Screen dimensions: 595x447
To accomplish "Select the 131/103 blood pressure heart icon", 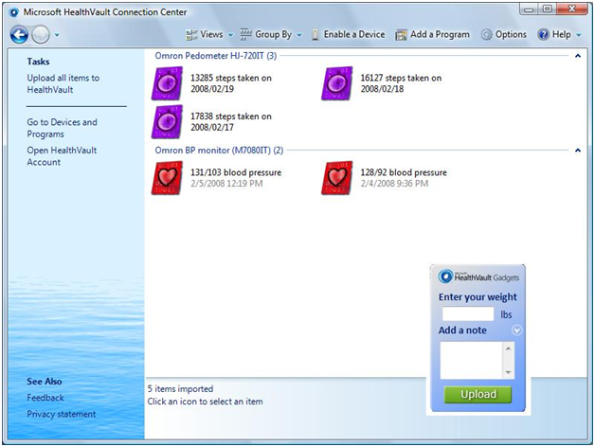I will 167,178.
